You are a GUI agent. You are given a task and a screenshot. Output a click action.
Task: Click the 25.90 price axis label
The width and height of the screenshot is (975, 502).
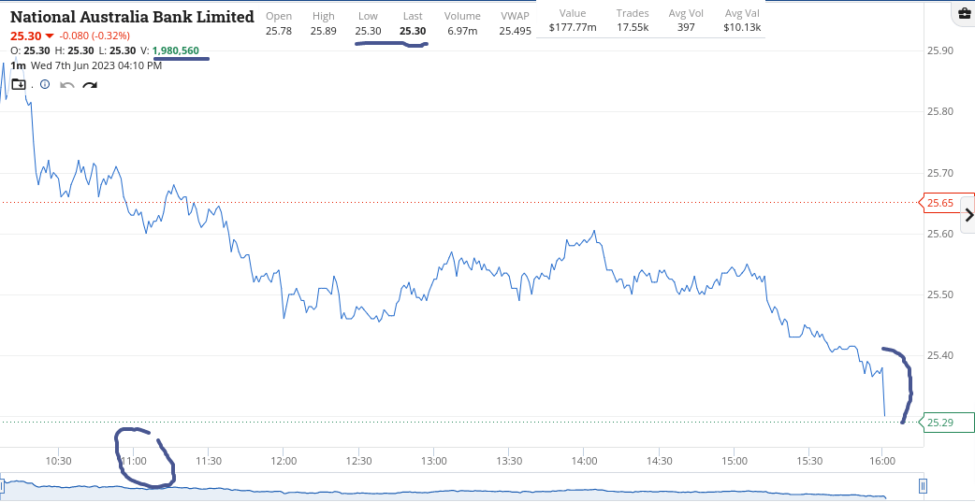[940, 50]
